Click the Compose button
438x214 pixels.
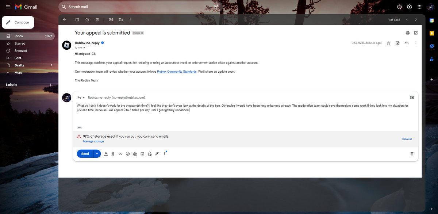18,22
